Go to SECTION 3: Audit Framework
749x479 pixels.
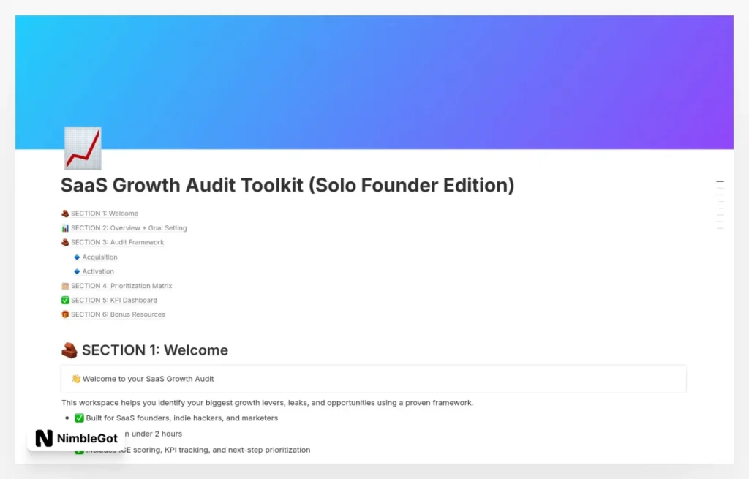click(x=117, y=242)
